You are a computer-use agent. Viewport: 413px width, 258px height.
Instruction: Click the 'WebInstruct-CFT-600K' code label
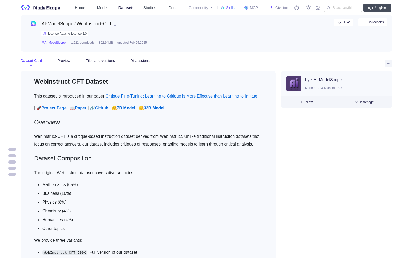[x=65, y=253]
